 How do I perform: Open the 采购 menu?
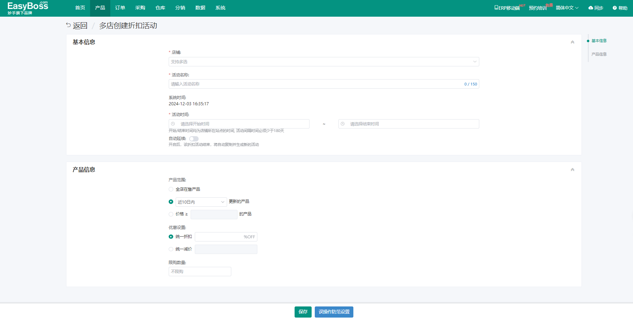(140, 8)
